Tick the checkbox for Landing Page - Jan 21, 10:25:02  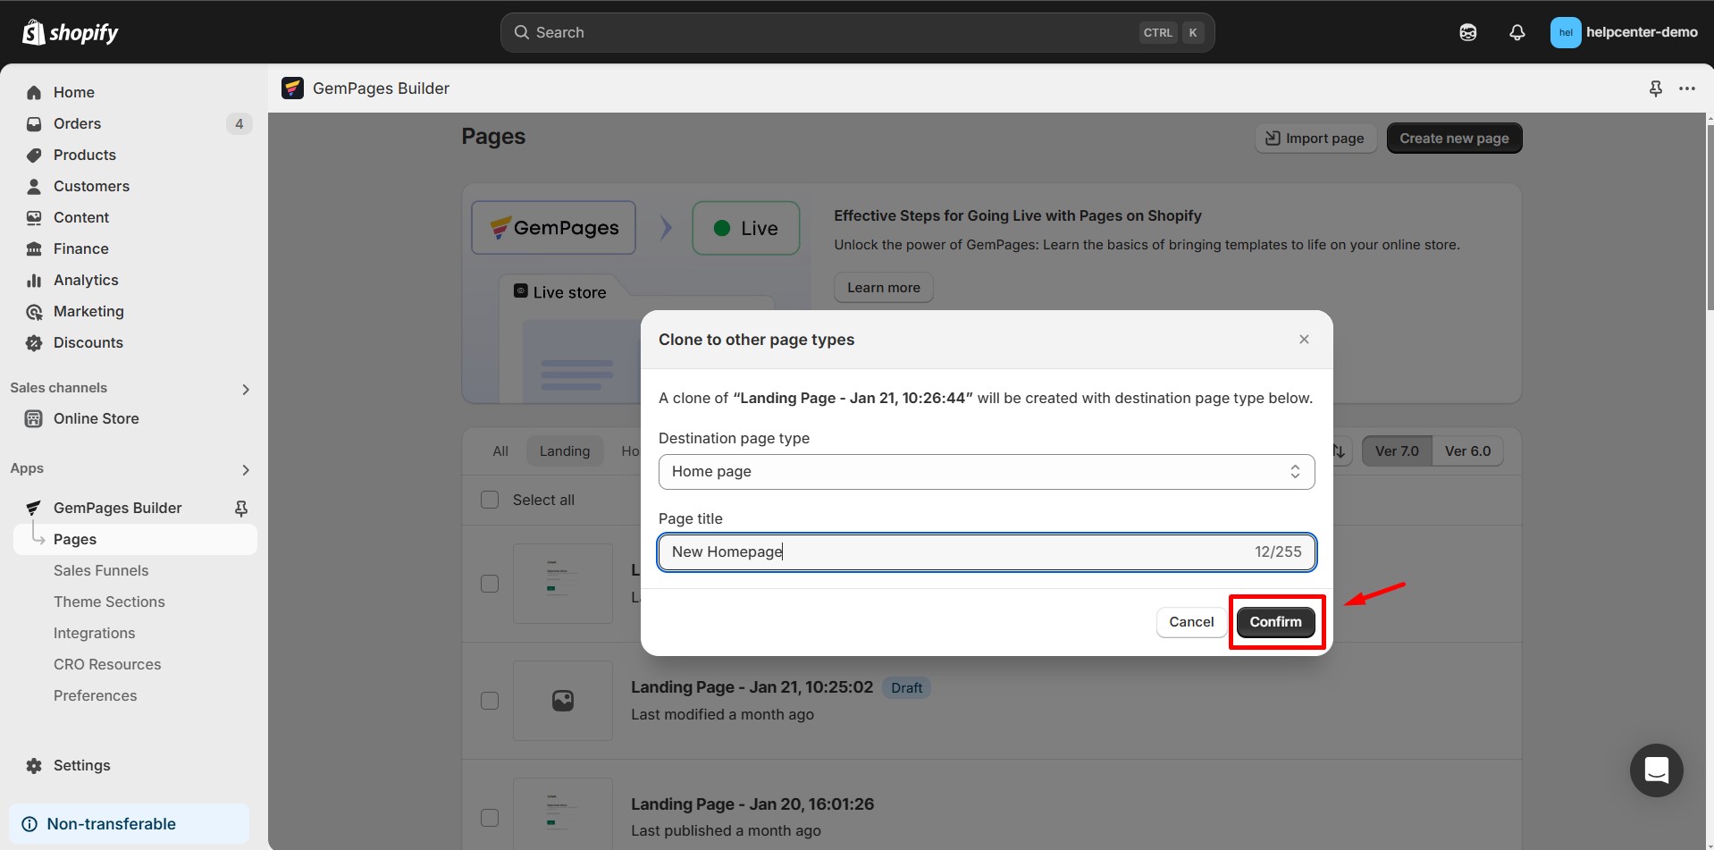click(490, 701)
